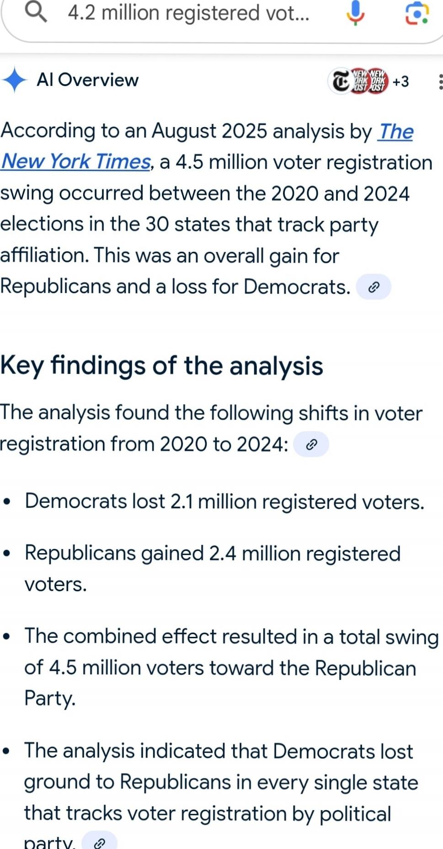The width and height of the screenshot is (443, 849).
Task: Click the 'AI Overview' heading label
Action: coord(87,80)
